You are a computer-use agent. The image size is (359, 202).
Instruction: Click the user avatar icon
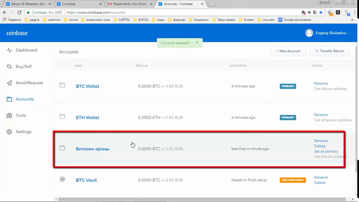[x=309, y=33]
